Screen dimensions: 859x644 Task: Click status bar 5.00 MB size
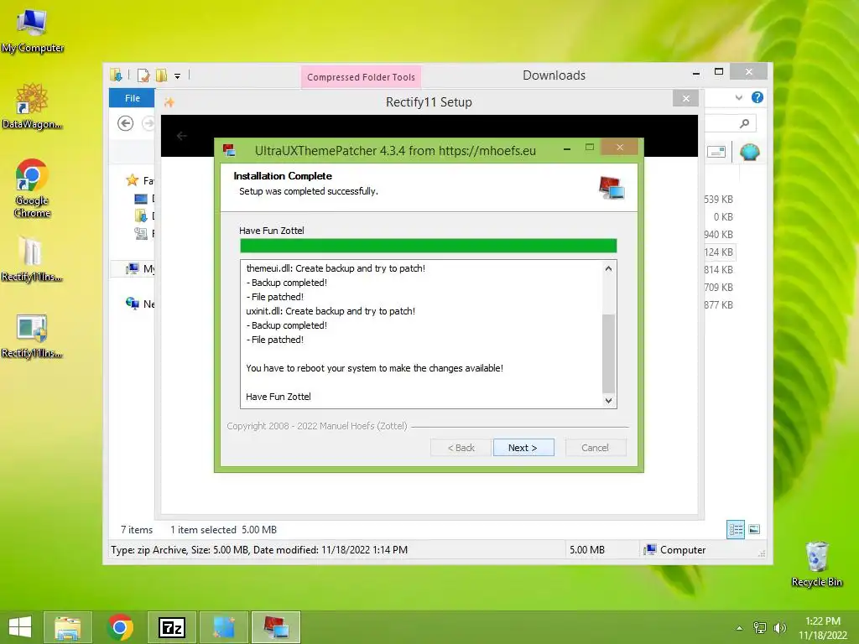coord(586,549)
